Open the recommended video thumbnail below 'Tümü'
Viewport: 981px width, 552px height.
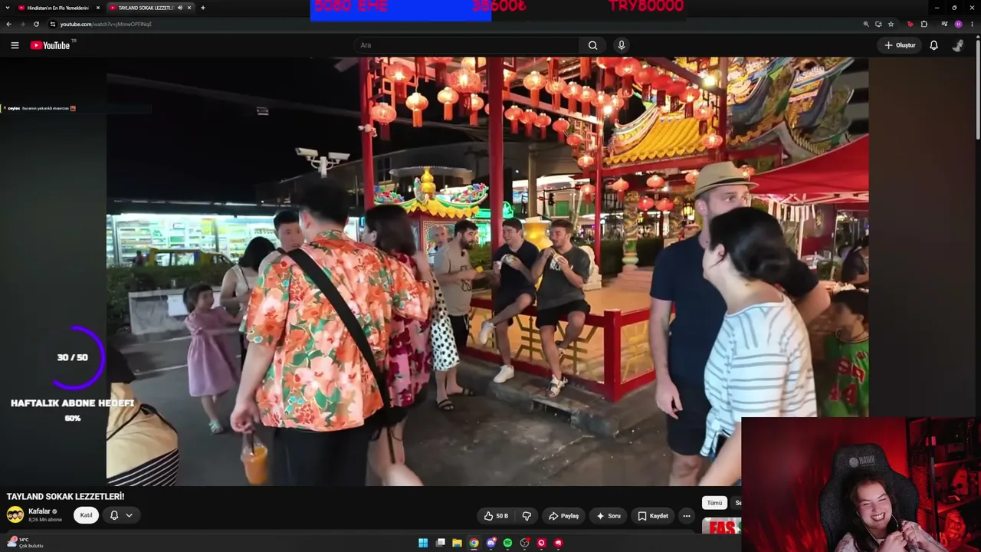[722, 526]
